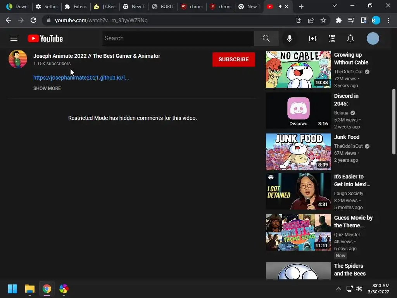Start voice search with microphone icon
397x298 pixels.
coord(289,38)
